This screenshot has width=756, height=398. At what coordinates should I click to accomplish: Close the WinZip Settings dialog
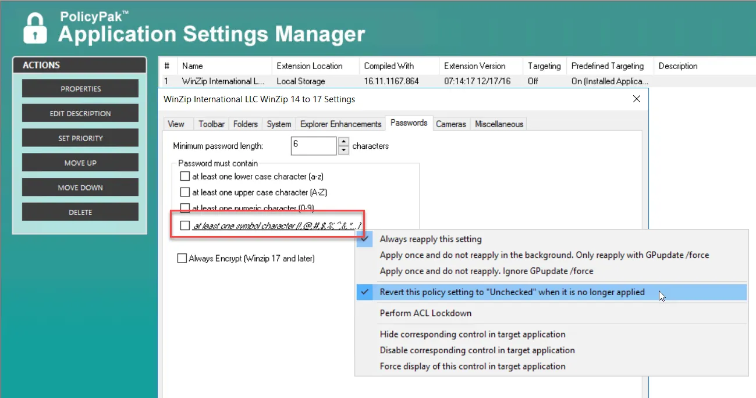pos(636,99)
